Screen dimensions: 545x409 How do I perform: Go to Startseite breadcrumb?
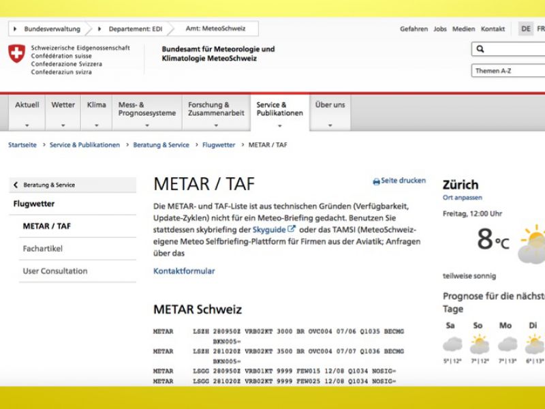pyautogui.click(x=22, y=145)
